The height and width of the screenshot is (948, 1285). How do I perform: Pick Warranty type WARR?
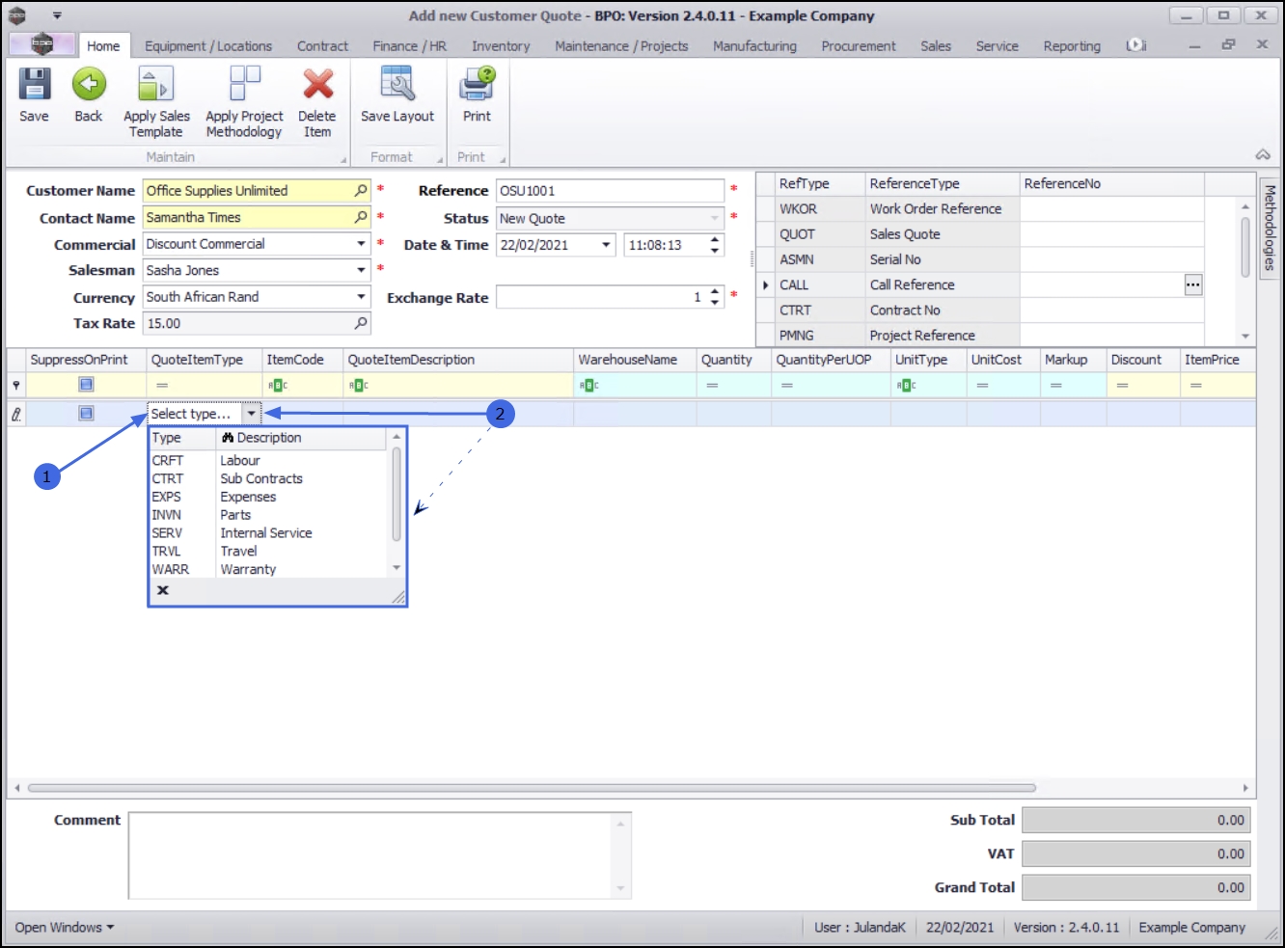point(268,569)
